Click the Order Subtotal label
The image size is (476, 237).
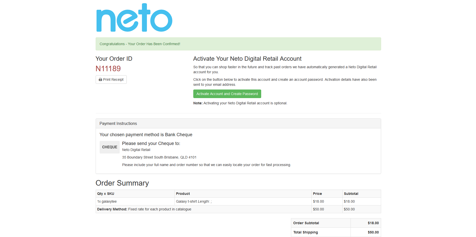click(306, 223)
